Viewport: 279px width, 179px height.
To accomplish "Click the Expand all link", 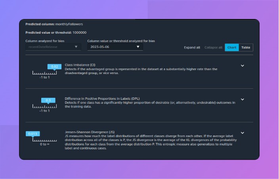I will [192, 48].
